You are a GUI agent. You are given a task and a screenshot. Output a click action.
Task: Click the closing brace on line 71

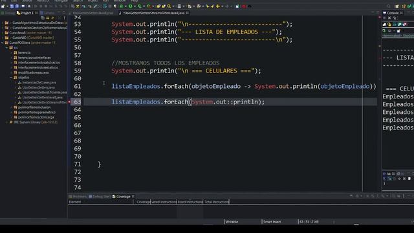click(99, 164)
